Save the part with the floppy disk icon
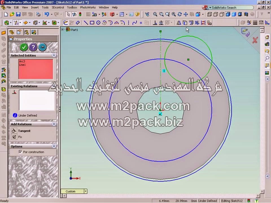The image size is (271, 203). click(18, 14)
